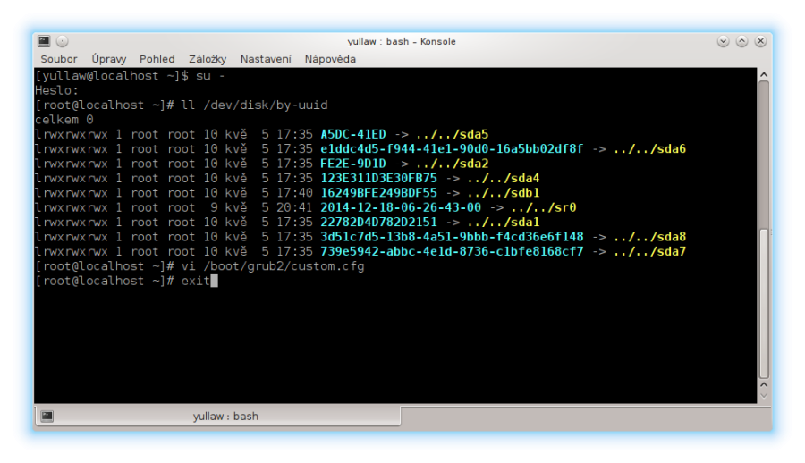Viewport: 805px width, 463px height.
Task: Close the Konsole window
Action: 761,41
